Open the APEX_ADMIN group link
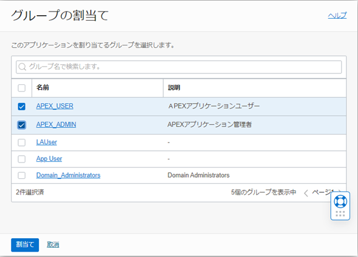Screen dimensions: 358x257 56,124
